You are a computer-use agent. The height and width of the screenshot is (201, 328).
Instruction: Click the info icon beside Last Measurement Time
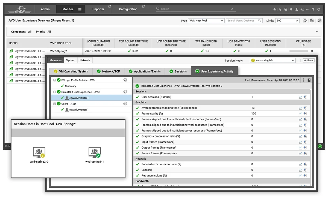303,80
